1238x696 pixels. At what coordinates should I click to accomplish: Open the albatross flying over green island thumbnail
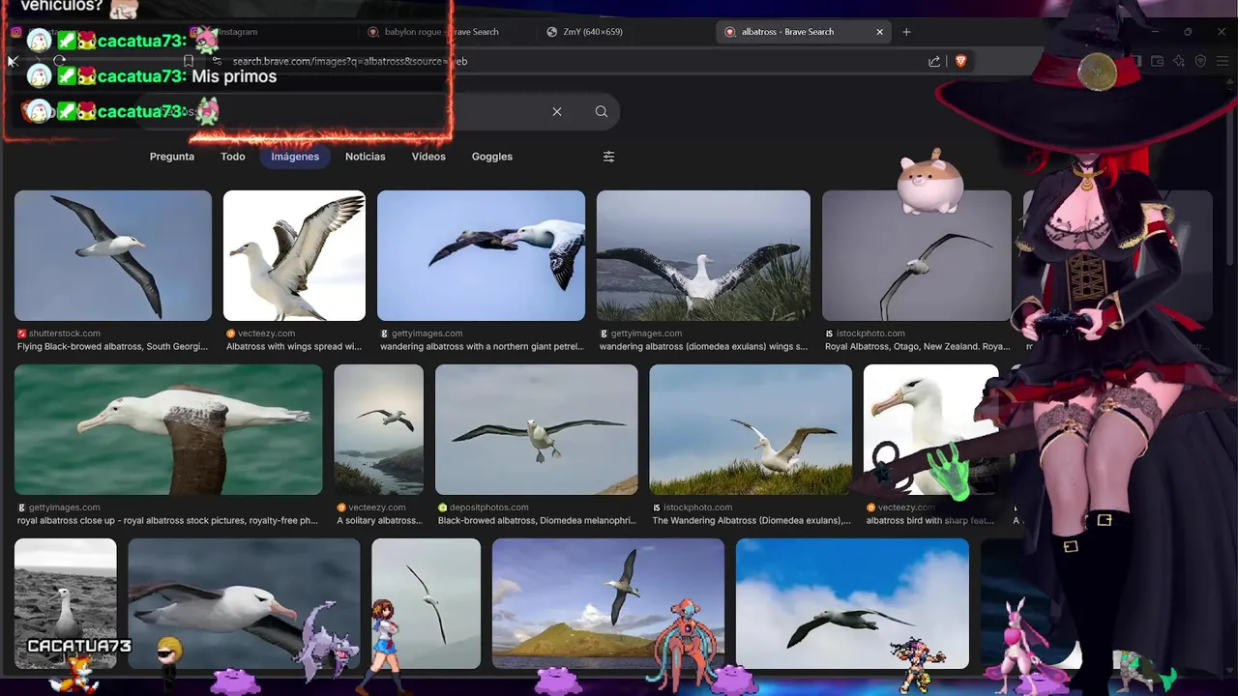pyautogui.click(x=608, y=603)
